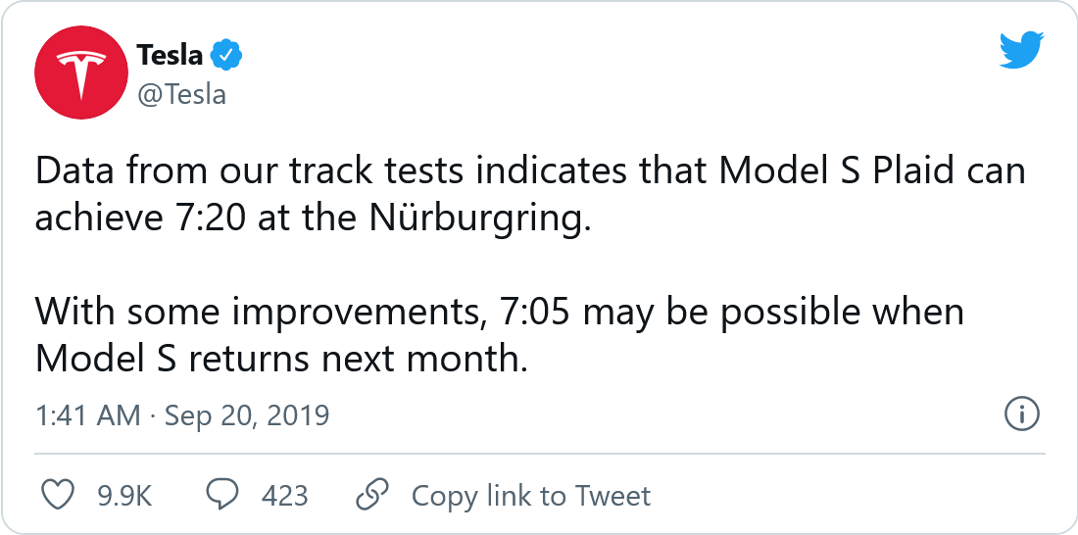1078x535 pixels.
Task: Open the @Tesla handle link
Action: tap(182, 94)
